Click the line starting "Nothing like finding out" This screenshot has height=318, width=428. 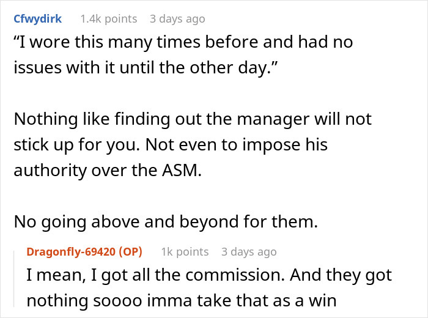193,118
